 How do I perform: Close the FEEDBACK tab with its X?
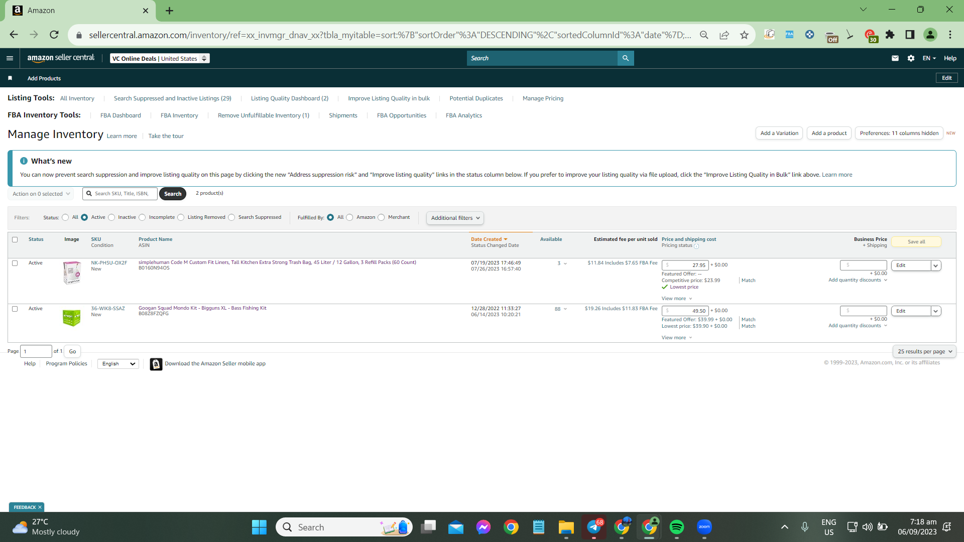click(40, 507)
